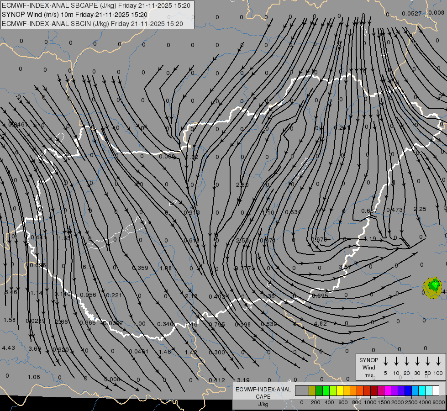
Task: Click the map value 0.241
Action: point(342,128)
